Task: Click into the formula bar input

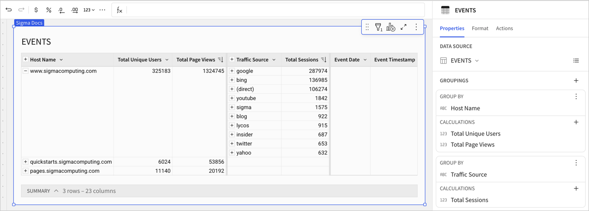Action: tap(275, 10)
